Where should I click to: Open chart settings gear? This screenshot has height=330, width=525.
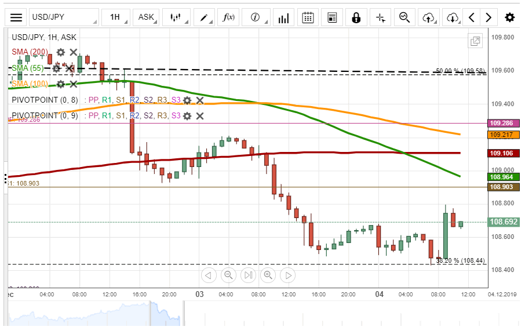tap(509, 17)
